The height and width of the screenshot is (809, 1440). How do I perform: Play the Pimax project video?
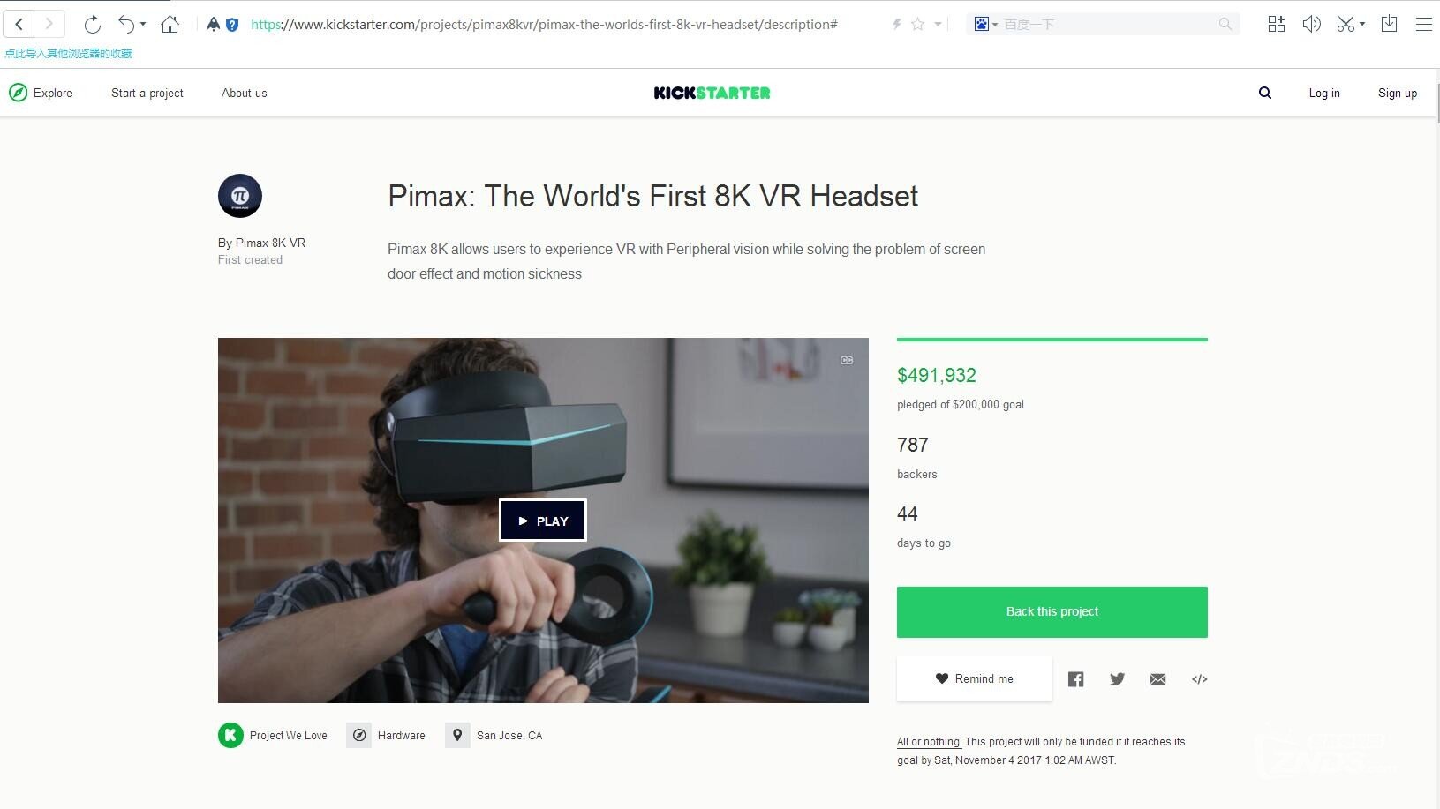click(x=543, y=521)
